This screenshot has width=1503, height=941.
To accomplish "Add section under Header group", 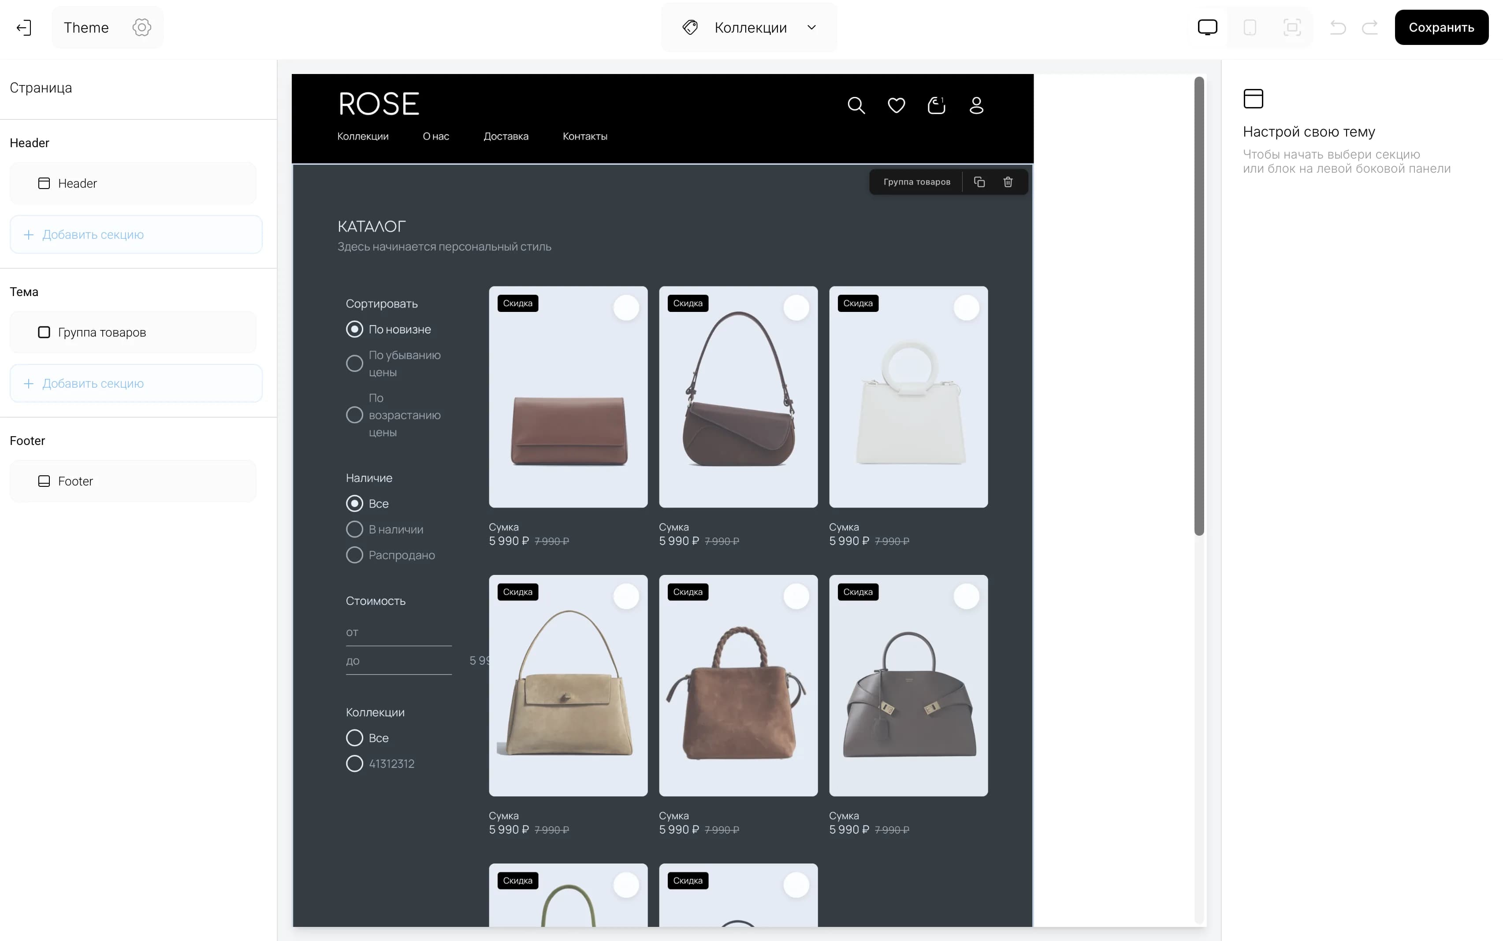I will click(136, 235).
